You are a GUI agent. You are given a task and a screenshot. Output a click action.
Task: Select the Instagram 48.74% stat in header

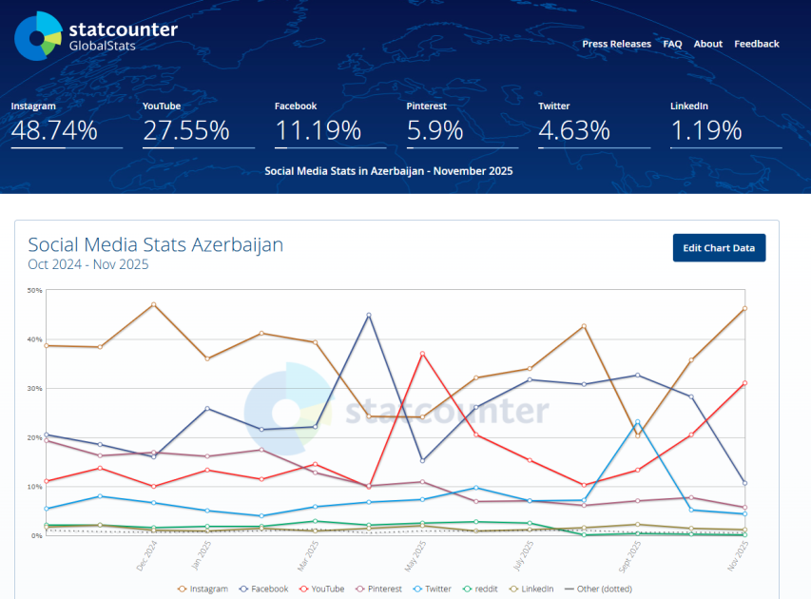(54, 130)
